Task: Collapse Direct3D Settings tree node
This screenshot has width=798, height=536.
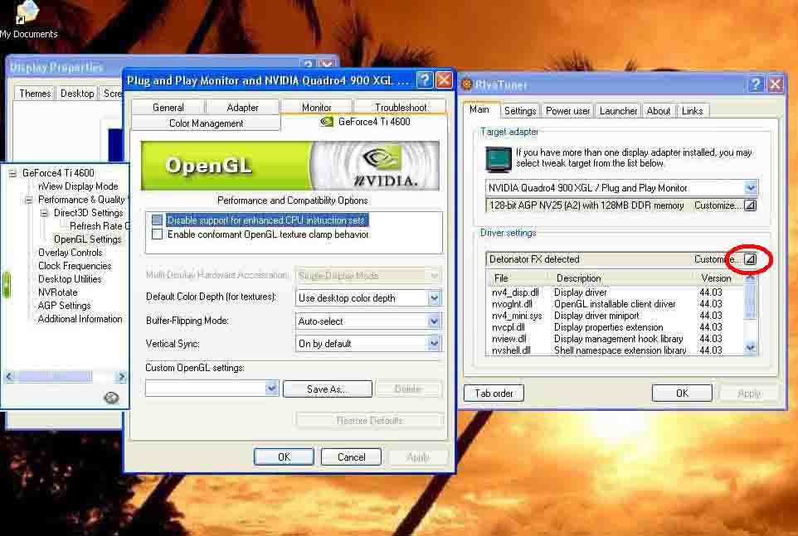Action: coord(44,213)
